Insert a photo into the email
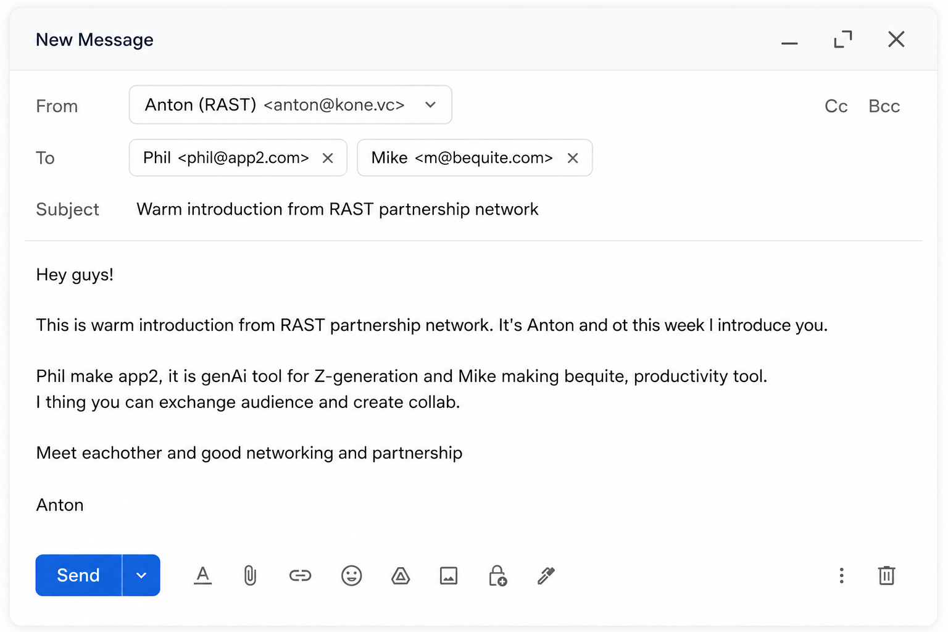948x632 pixels. 449,576
